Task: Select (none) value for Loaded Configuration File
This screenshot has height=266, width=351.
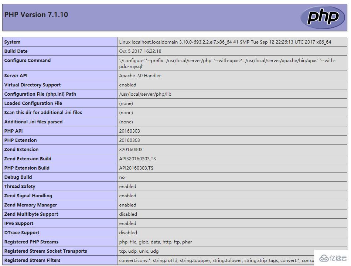Action: point(126,103)
